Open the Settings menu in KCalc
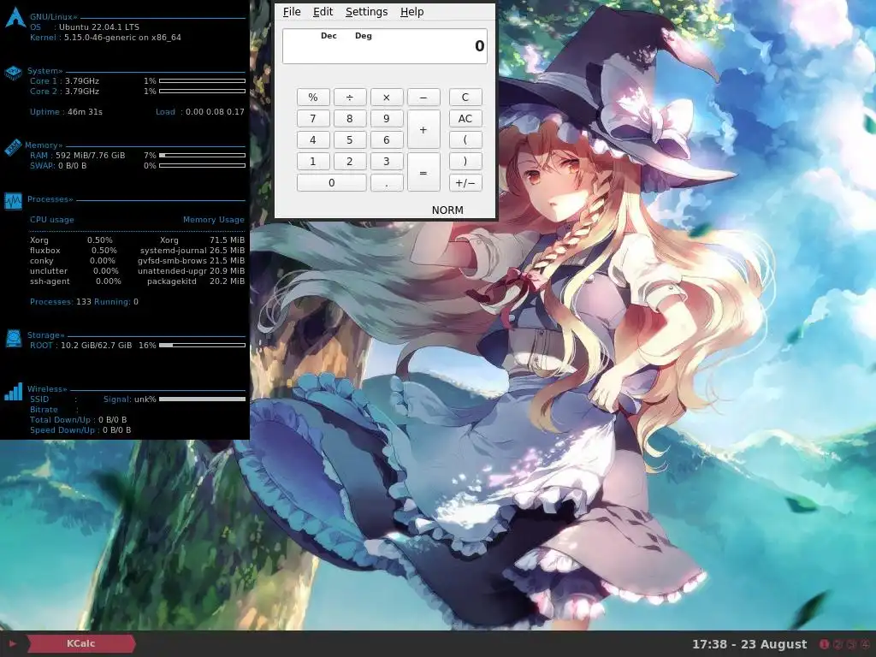Image resolution: width=876 pixels, height=657 pixels. (366, 12)
